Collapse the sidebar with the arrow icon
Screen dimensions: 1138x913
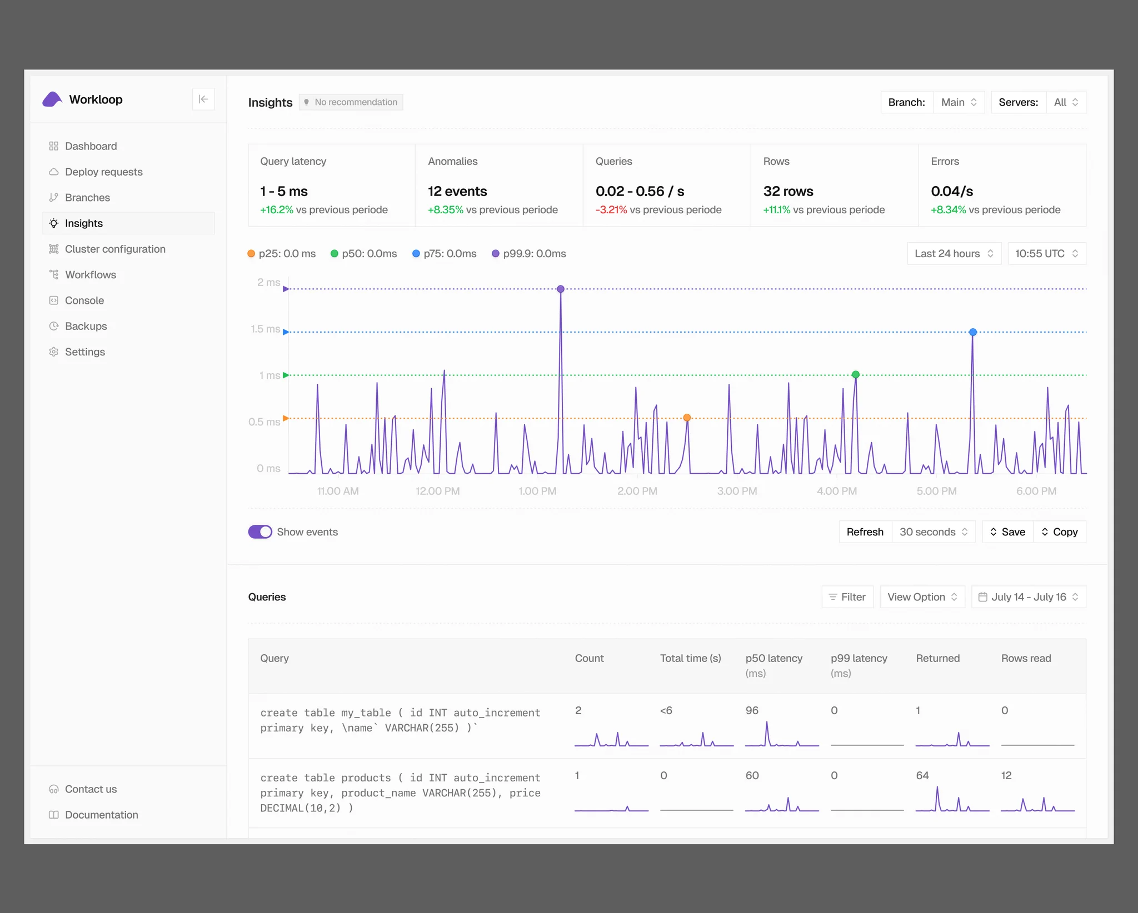203,99
